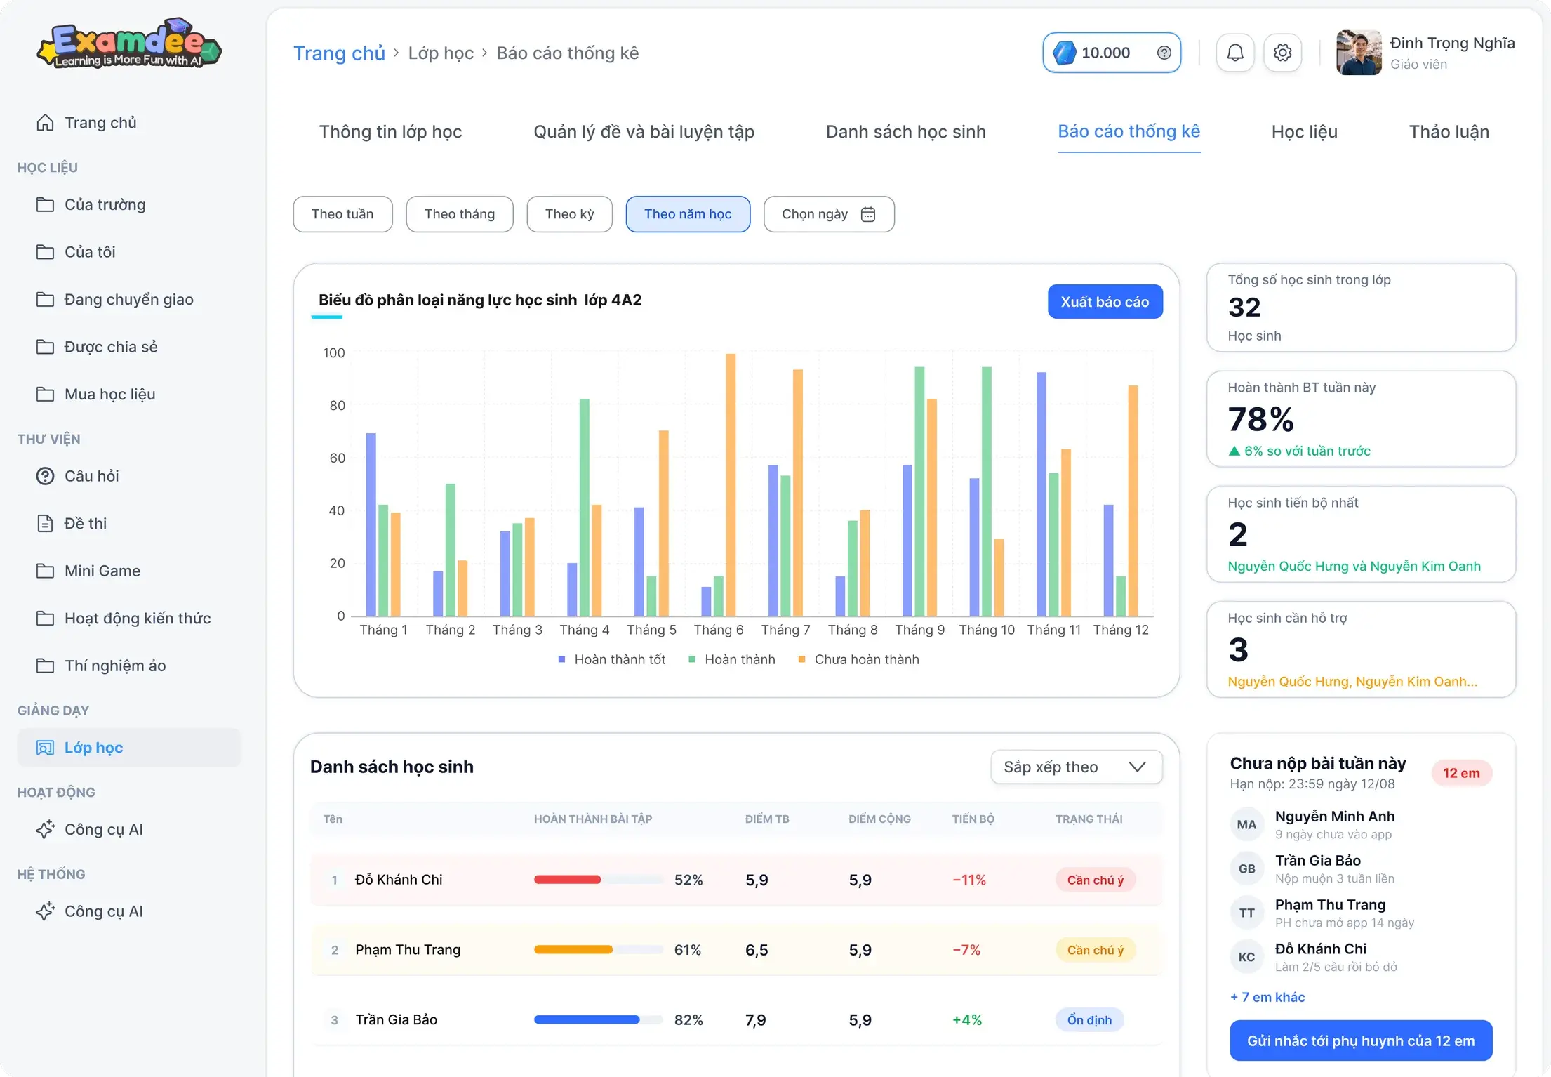This screenshot has height=1077, width=1551.
Task: Click the Examdee logo
Action: tap(129, 44)
